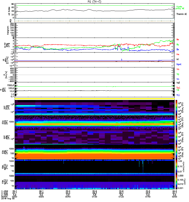The height and width of the screenshot is (202, 189).
Task: Click the red 'Te⊥' legend label
Action: click(x=178, y=88)
